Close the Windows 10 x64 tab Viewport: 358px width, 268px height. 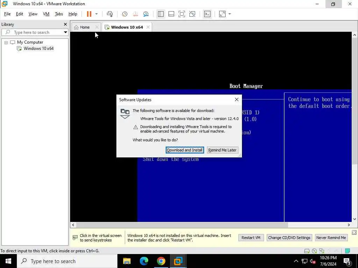coord(148,27)
